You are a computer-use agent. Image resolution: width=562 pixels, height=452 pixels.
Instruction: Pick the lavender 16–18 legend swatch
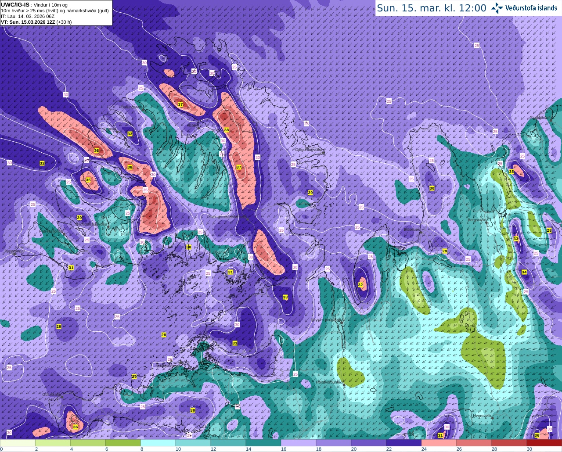299,443
